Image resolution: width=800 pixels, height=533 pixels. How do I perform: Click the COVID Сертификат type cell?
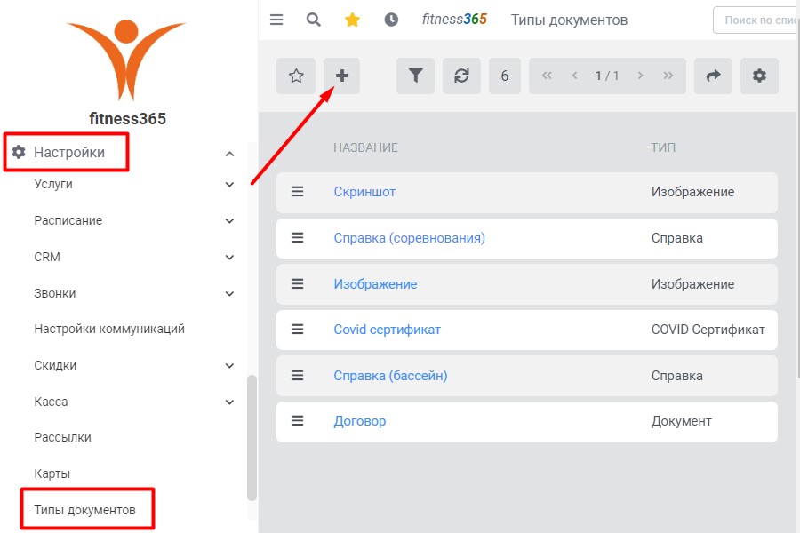coord(708,330)
